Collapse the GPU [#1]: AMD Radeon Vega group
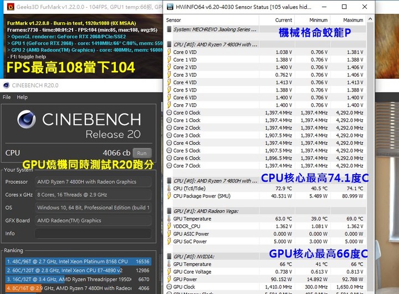The image size is (399, 294). click(x=169, y=211)
